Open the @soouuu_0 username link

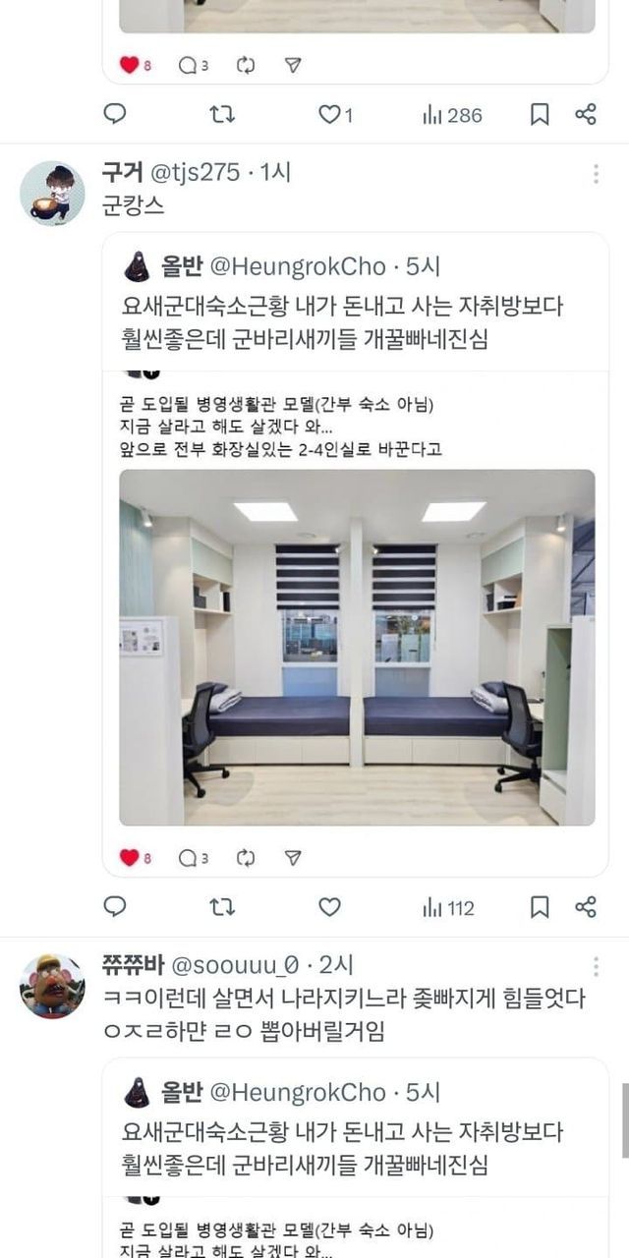pyautogui.click(x=235, y=965)
